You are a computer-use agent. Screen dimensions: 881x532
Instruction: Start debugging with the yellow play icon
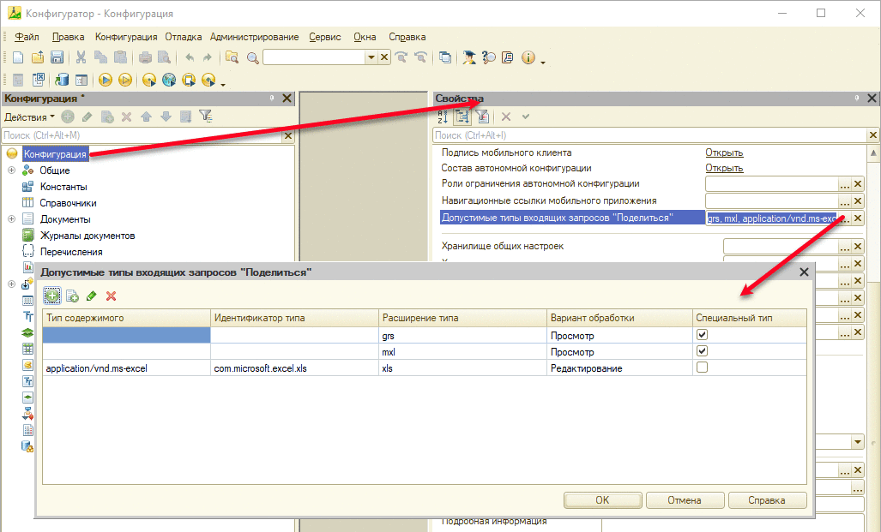105,81
